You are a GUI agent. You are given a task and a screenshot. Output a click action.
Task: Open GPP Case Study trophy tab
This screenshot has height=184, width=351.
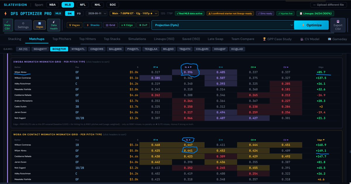coord(277,39)
